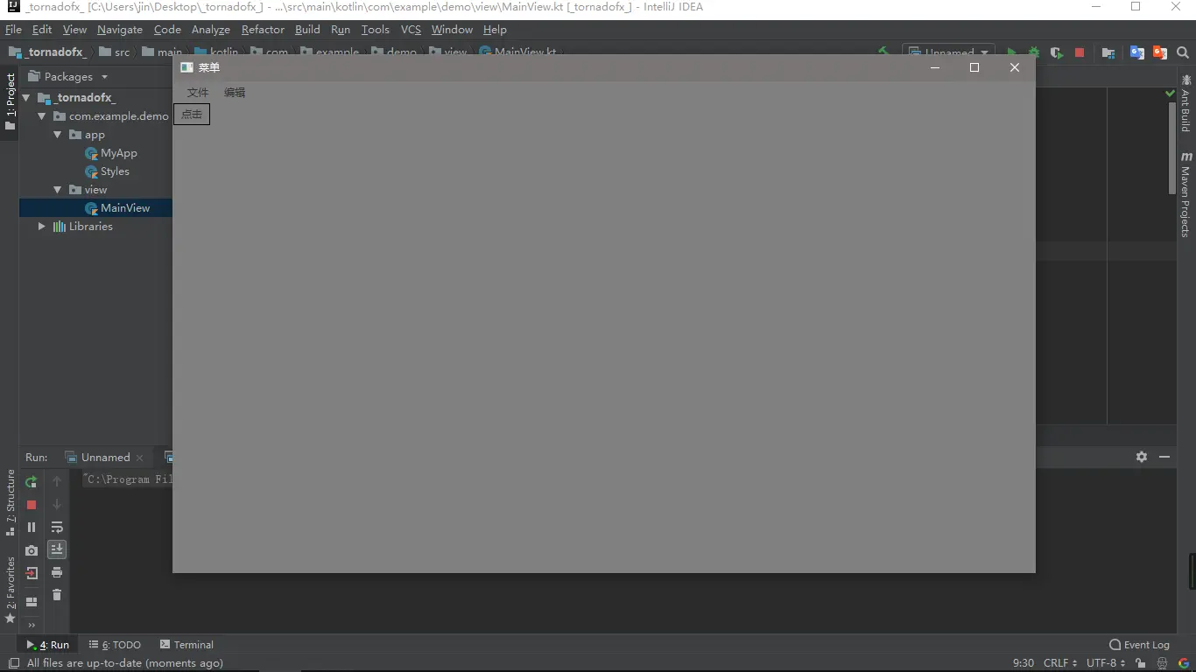Open the Navigate menu
This screenshot has height=672, width=1196.
click(120, 30)
